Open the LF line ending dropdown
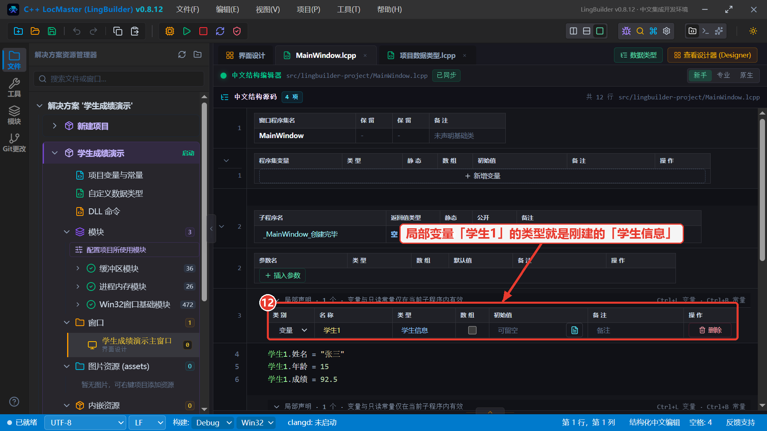767x431 pixels. tap(147, 423)
